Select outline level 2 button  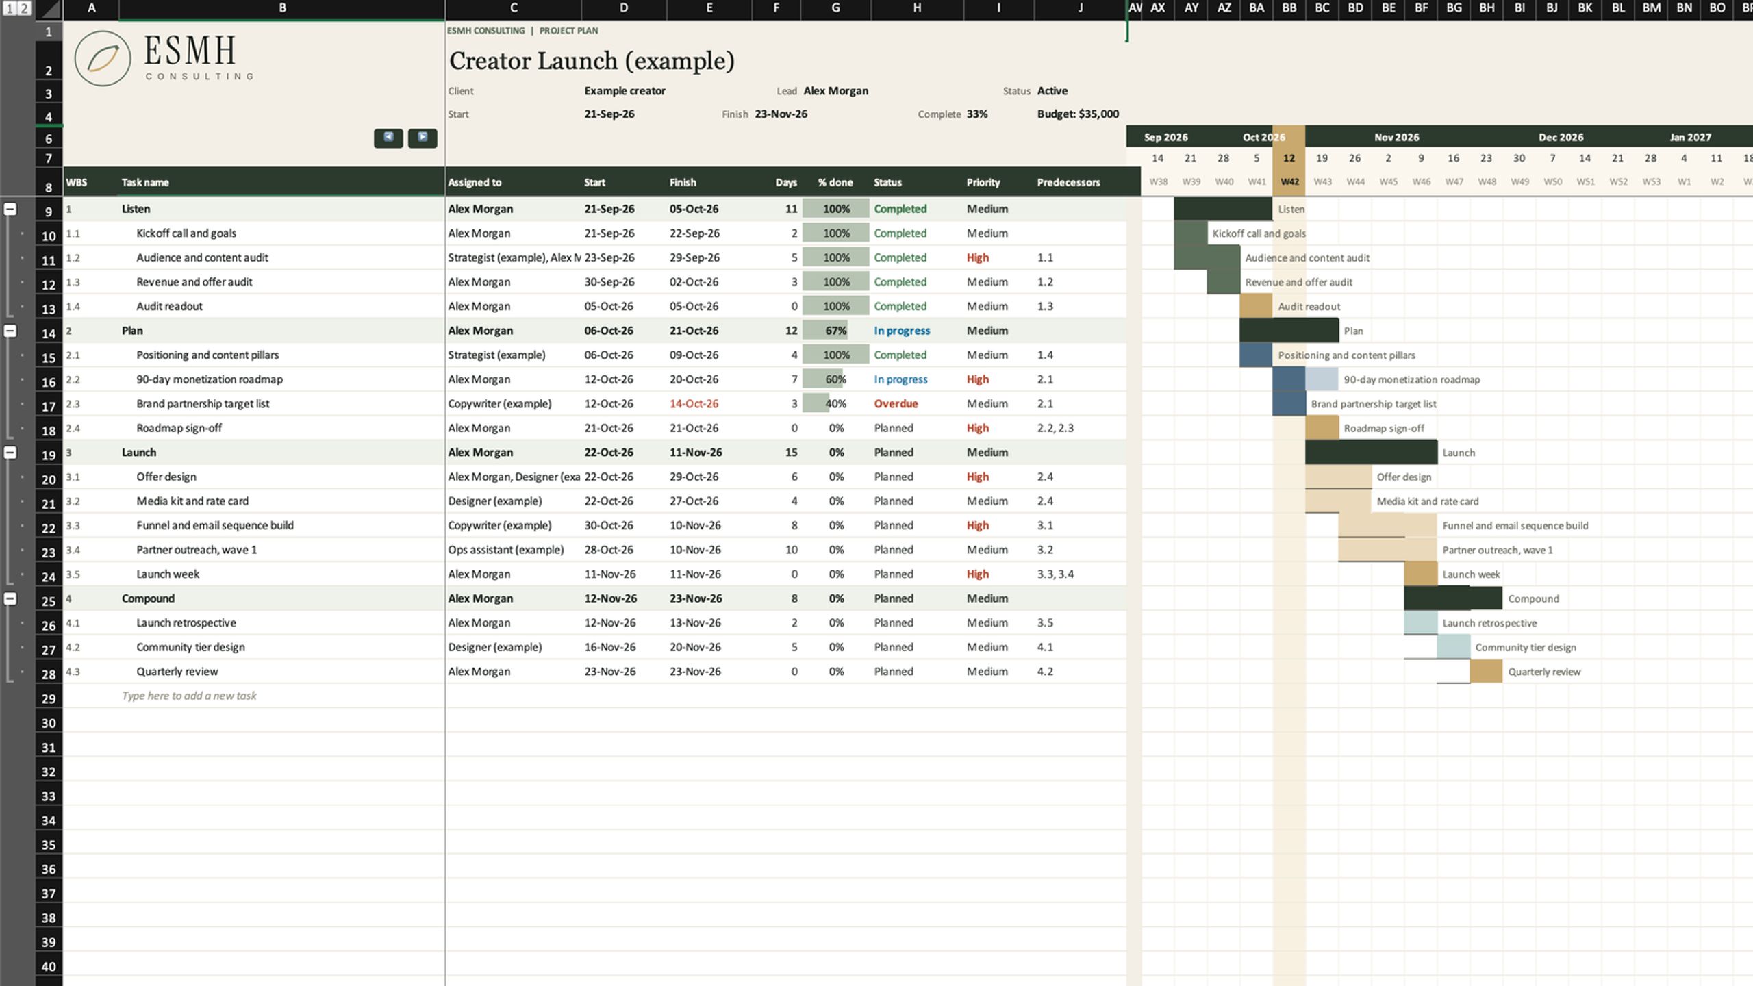(24, 9)
